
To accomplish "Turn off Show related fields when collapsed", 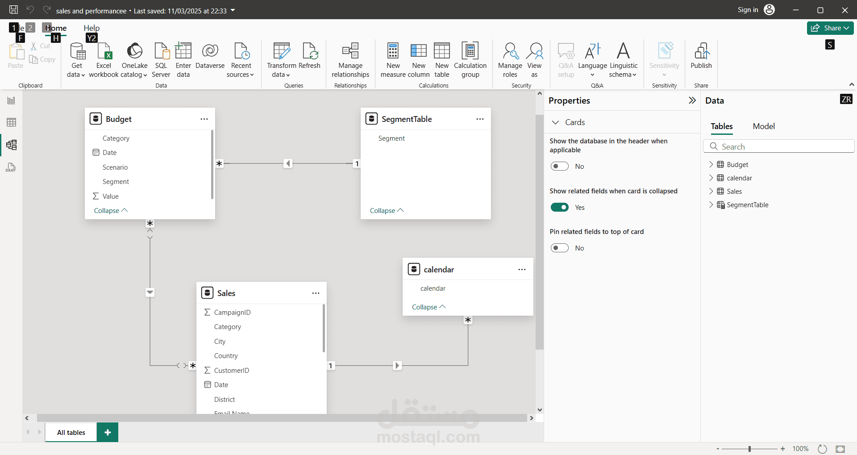I will [x=560, y=207].
